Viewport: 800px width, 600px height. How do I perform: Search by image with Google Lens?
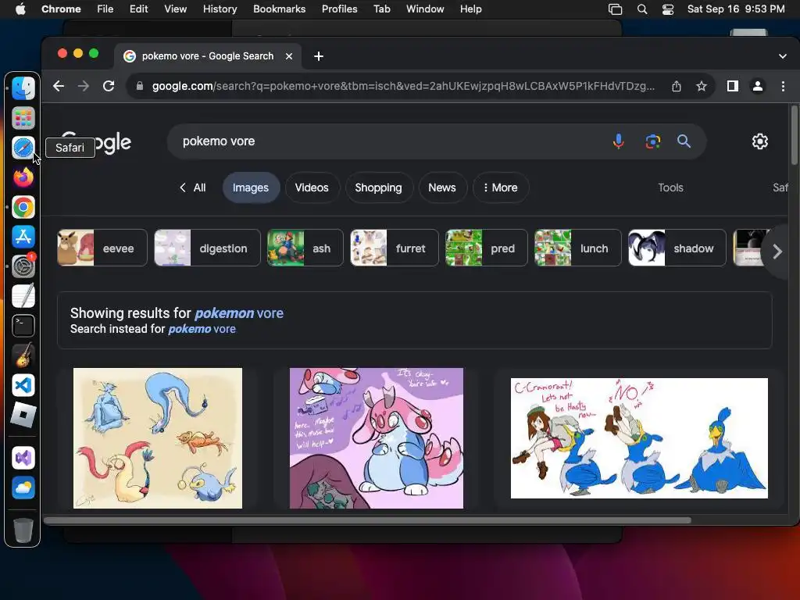point(652,141)
